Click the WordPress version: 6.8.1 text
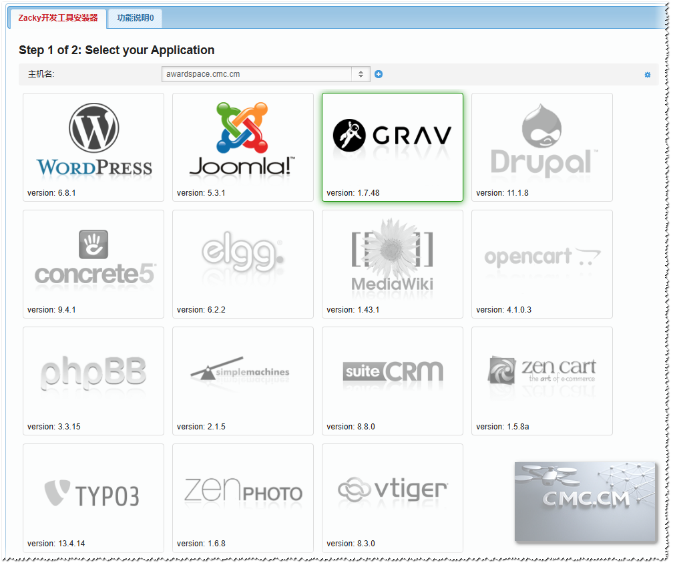Screen dimensions: 675x567 pyautogui.click(x=51, y=193)
